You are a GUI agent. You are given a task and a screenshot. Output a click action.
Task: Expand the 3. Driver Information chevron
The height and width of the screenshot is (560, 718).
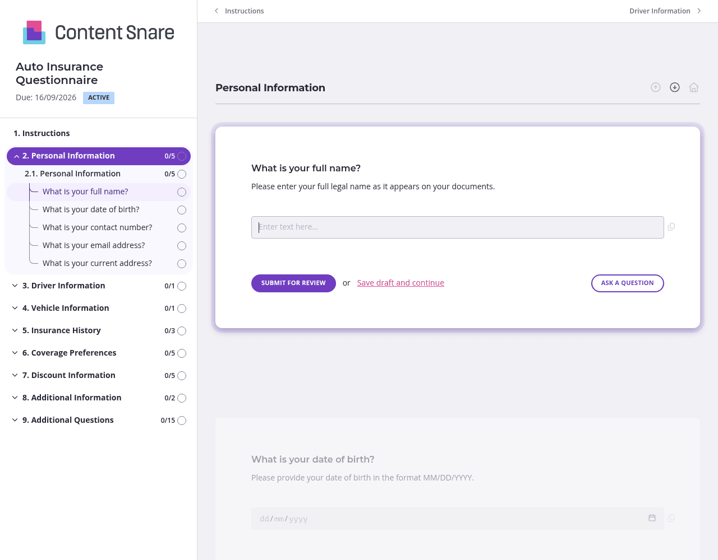point(15,286)
